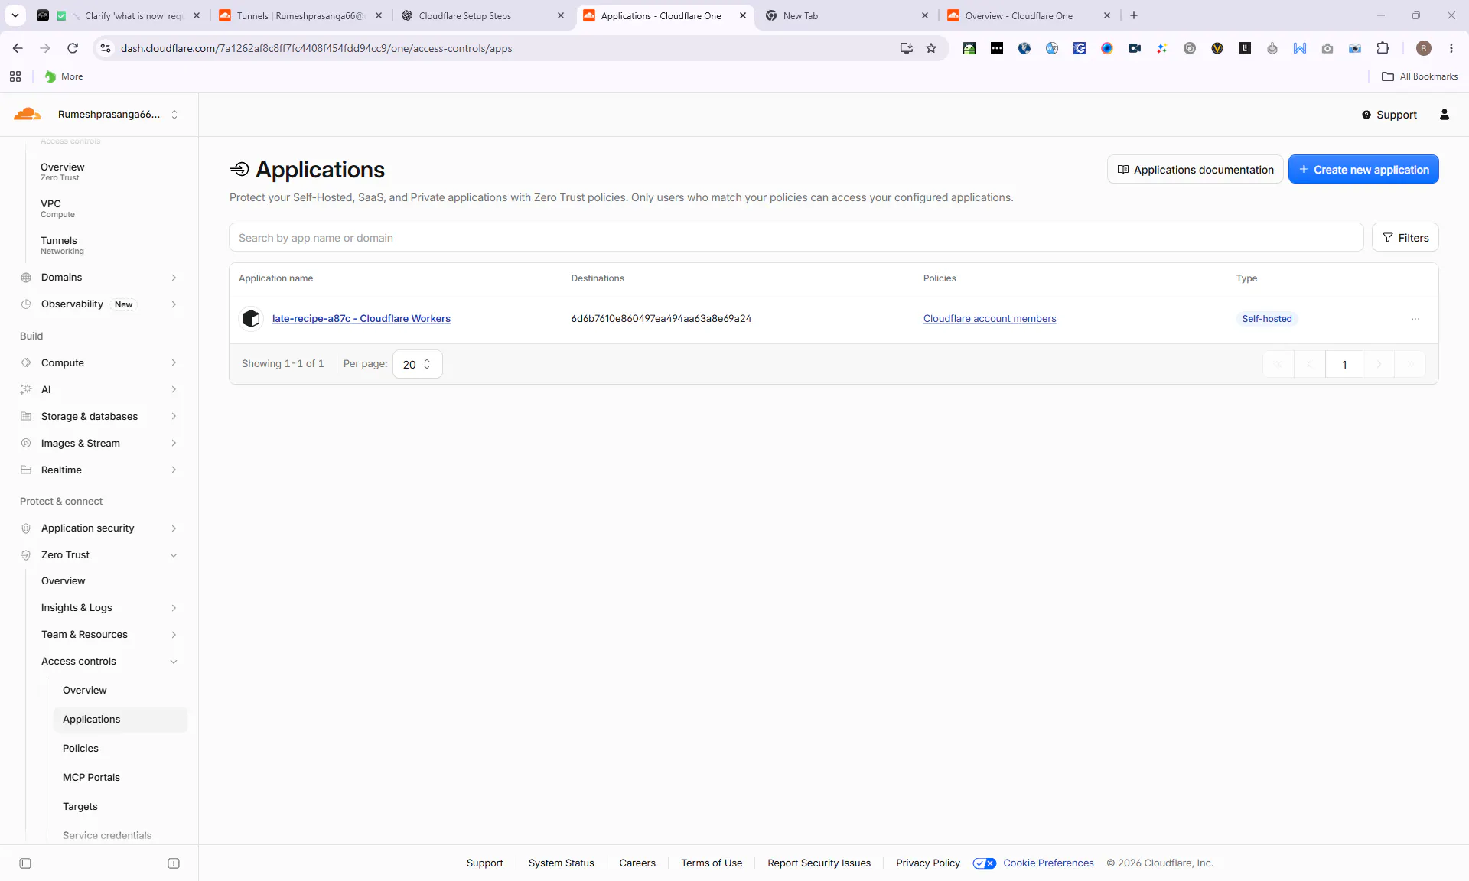Switch to the Tunnels browser tab
The height and width of the screenshot is (881, 1469).
coord(301,15)
